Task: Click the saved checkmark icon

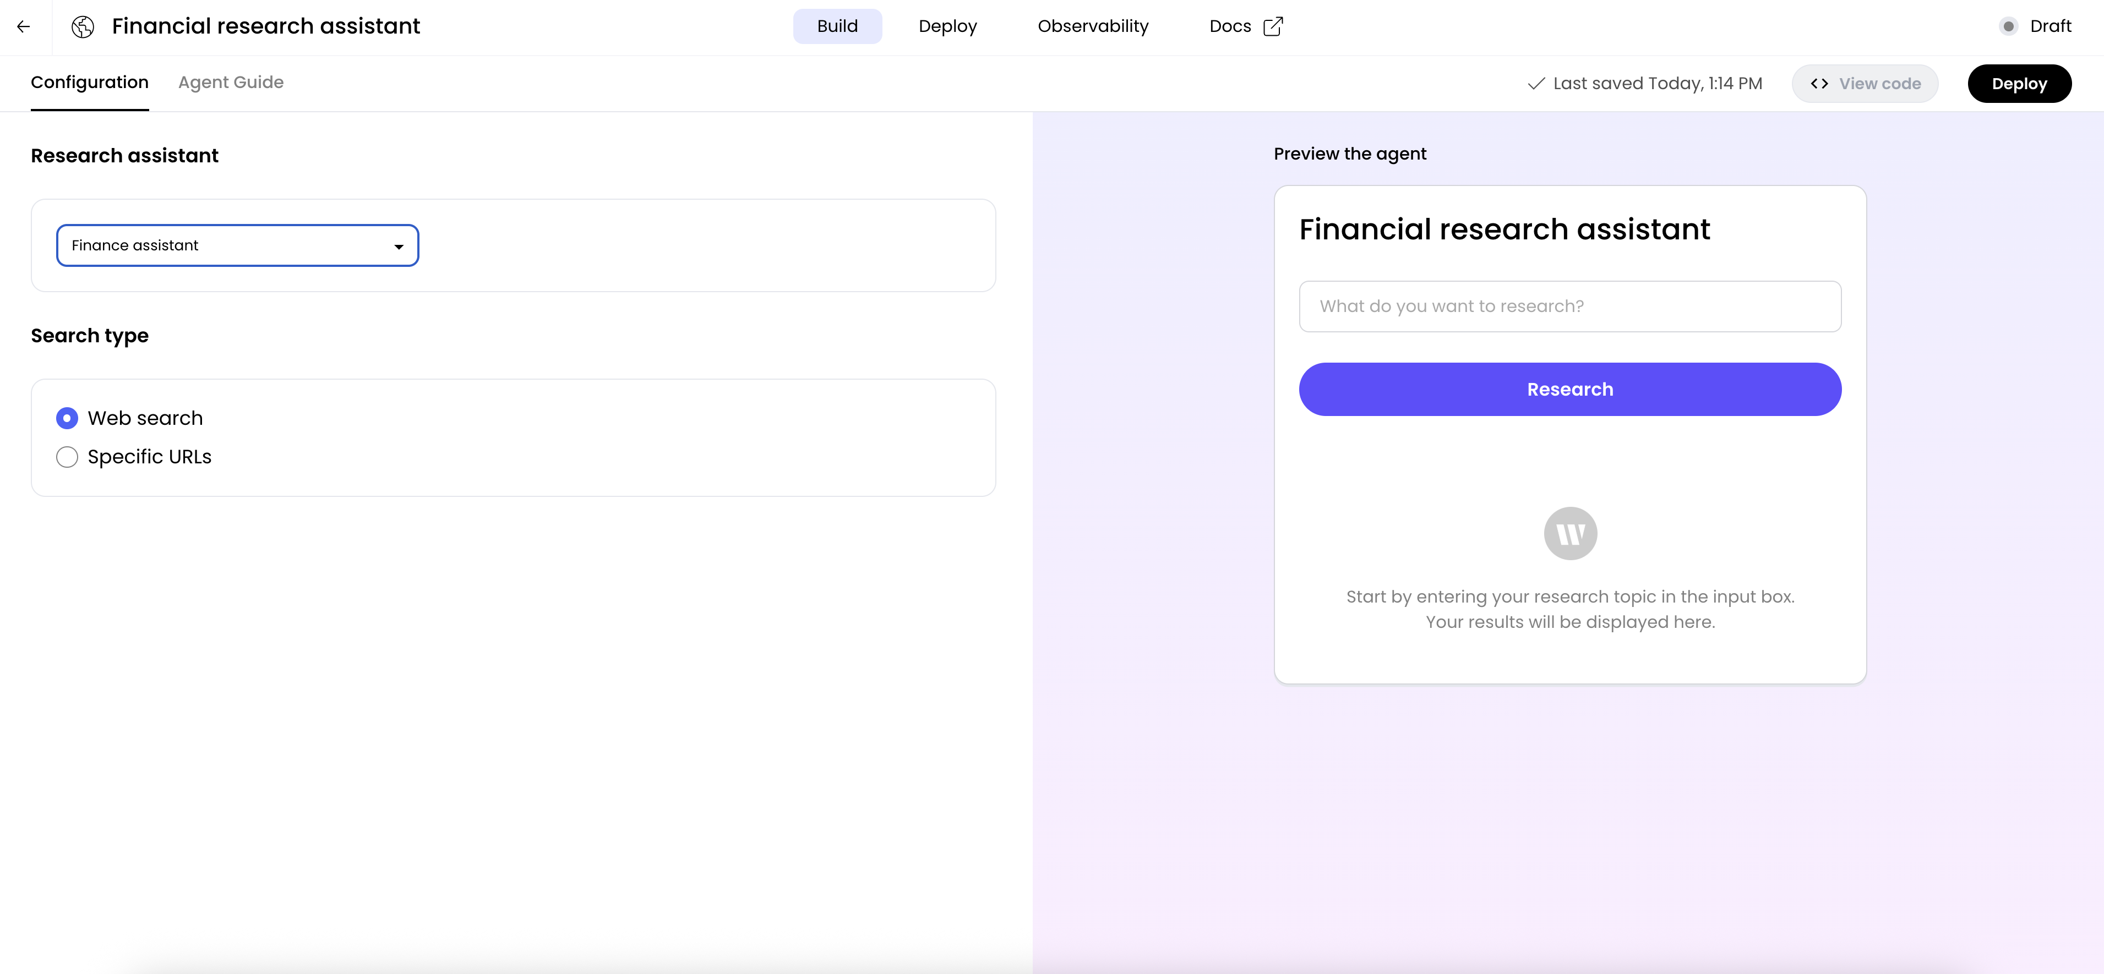Action: pyautogui.click(x=1535, y=83)
